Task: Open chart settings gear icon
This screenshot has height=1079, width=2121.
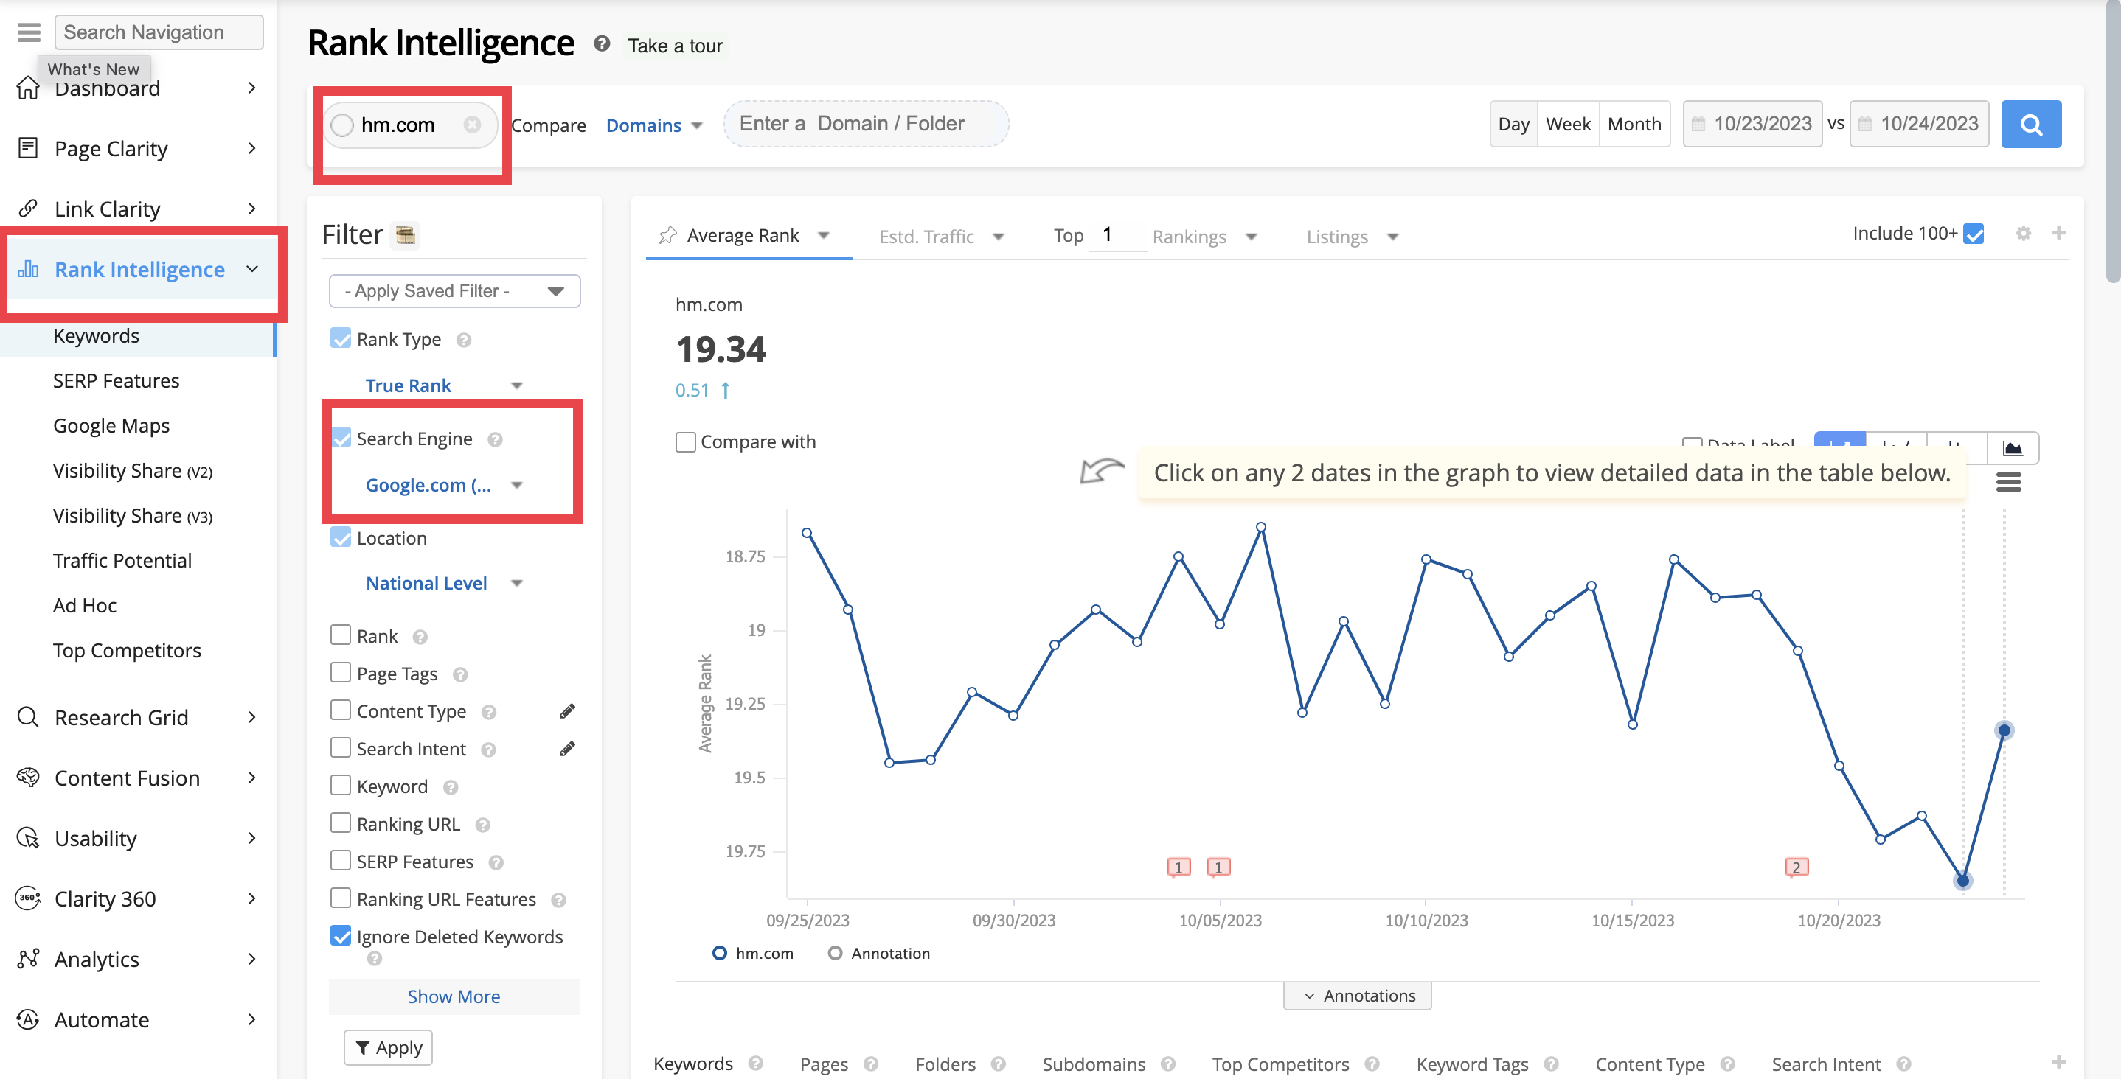Action: pyautogui.click(x=2022, y=234)
